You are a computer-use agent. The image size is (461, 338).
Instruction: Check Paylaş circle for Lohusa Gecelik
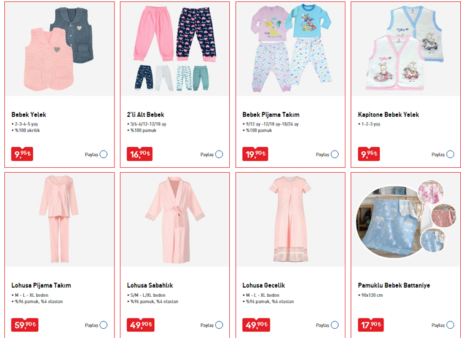(334, 325)
